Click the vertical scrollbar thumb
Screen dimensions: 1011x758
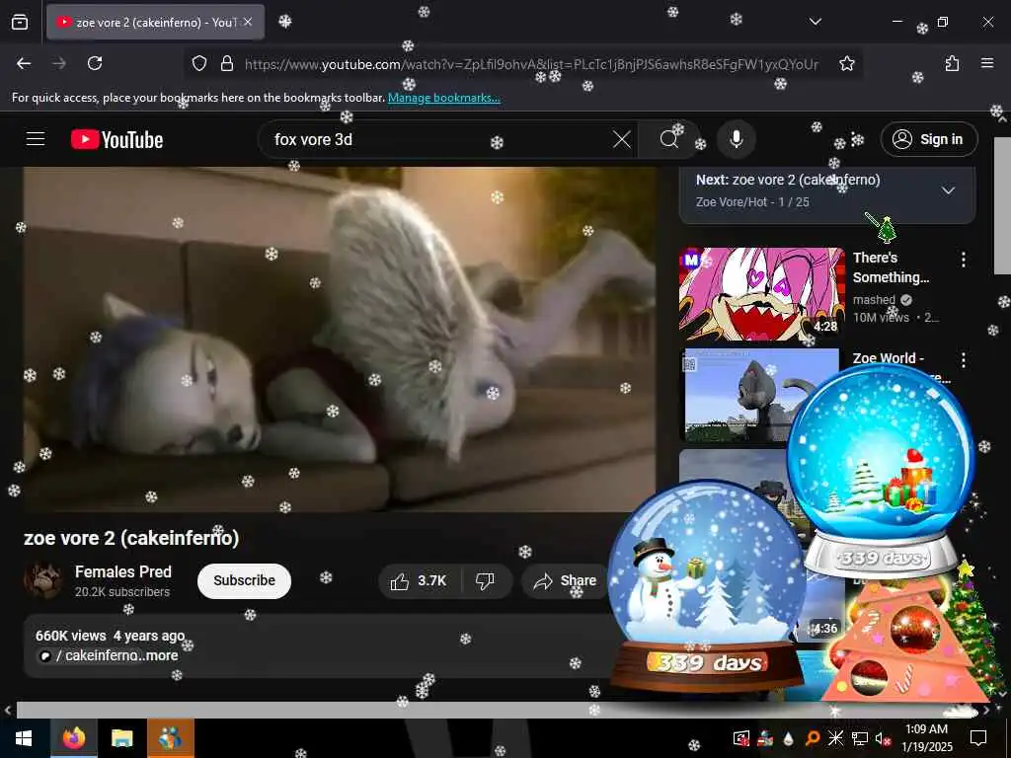pos(1003,205)
